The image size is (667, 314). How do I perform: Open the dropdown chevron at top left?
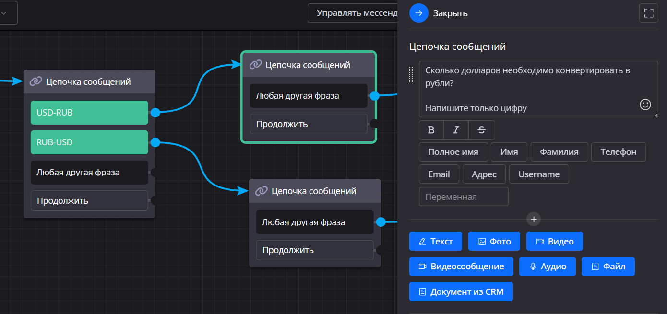pyautogui.click(x=4, y=13)
